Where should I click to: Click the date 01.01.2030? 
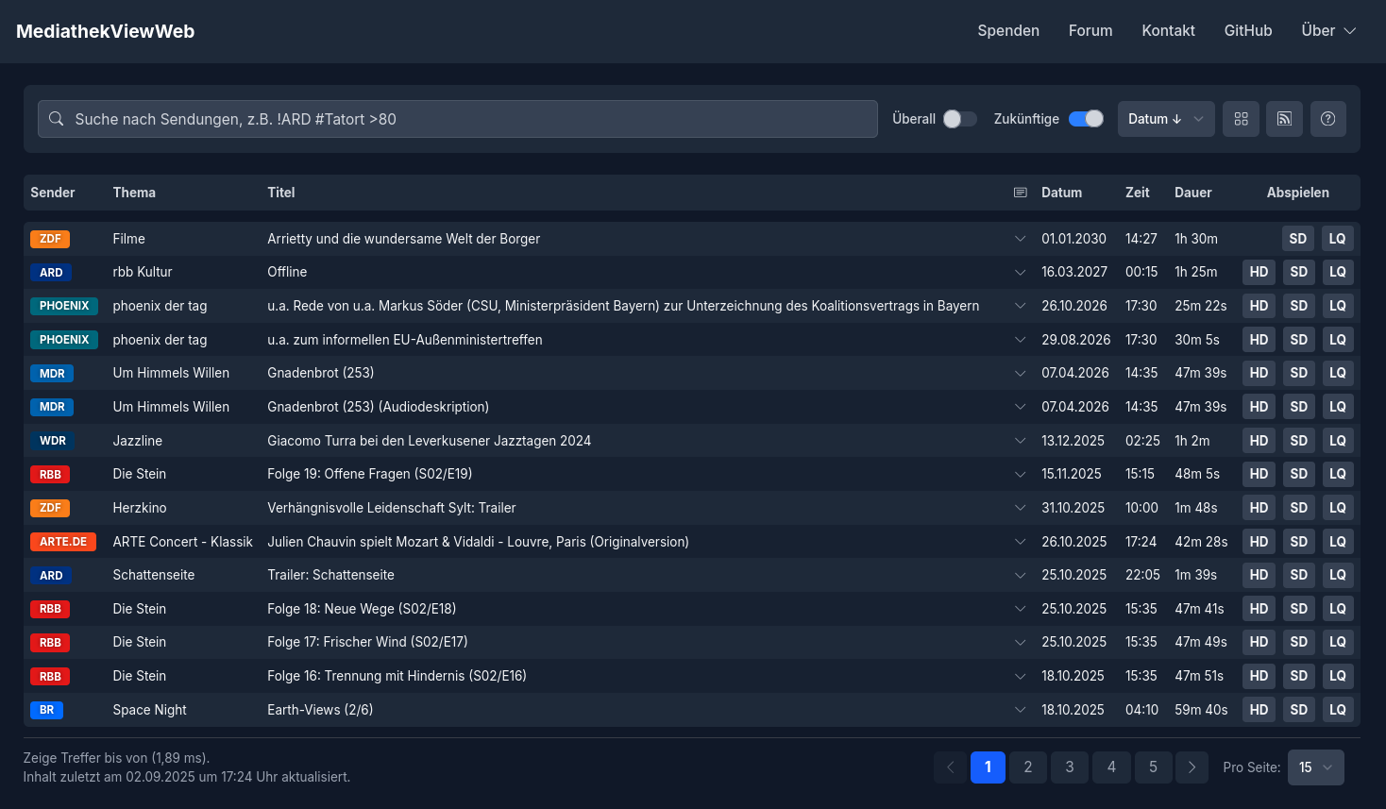[1073, 239]
